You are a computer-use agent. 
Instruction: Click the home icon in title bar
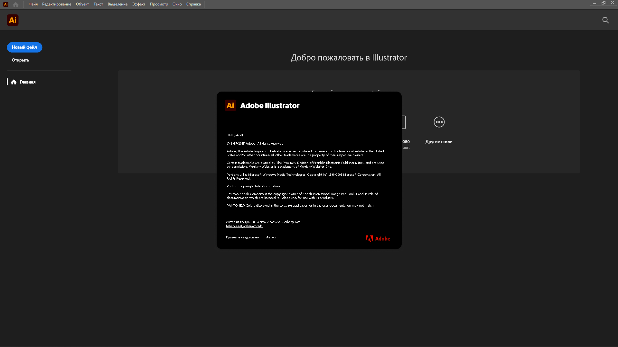point(16,4)
